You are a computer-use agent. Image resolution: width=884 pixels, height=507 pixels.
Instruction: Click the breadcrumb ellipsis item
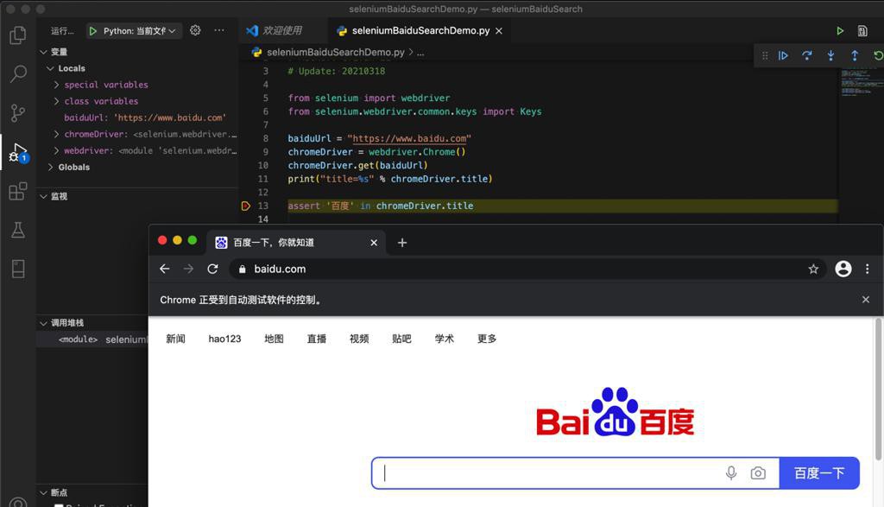(x=420, y=52)
